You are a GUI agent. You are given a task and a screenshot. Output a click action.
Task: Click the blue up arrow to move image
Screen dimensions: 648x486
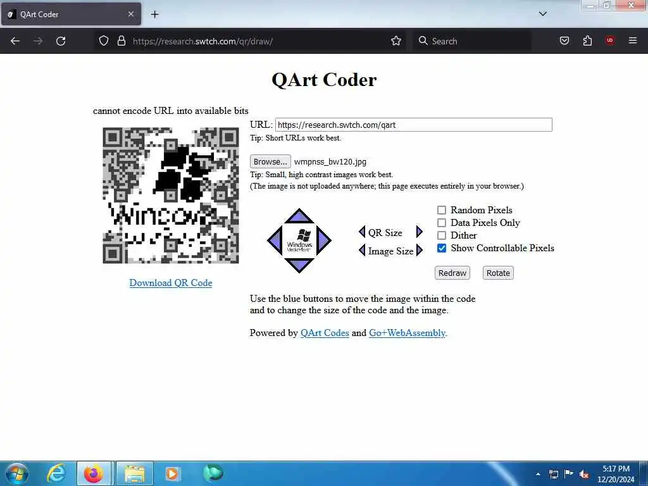299,216
